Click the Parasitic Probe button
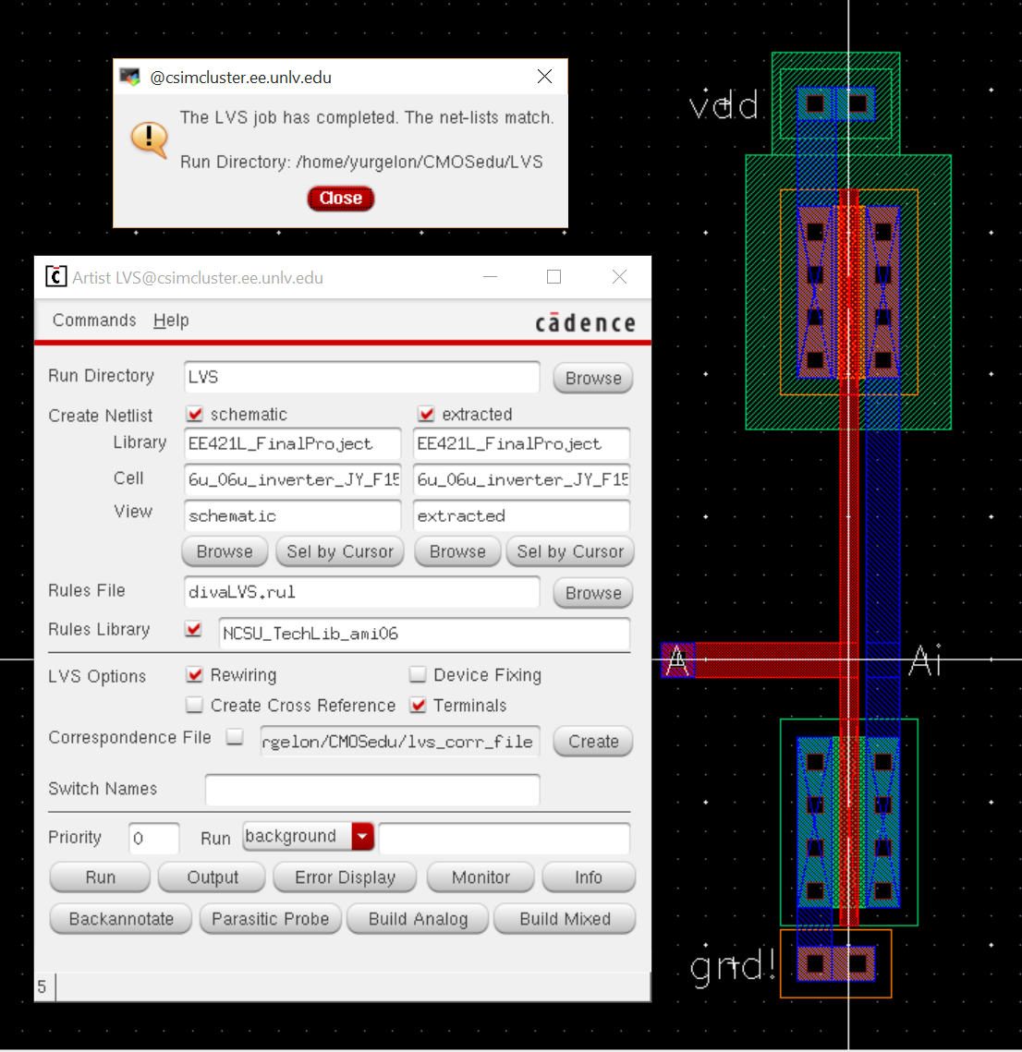 [270, 918]
